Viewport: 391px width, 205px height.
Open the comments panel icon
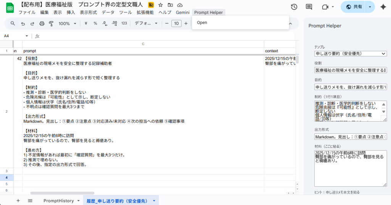tap(309, 7)
